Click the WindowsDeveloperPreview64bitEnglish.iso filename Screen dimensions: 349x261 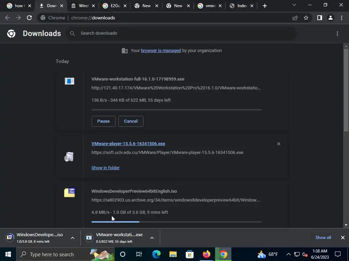134,191
